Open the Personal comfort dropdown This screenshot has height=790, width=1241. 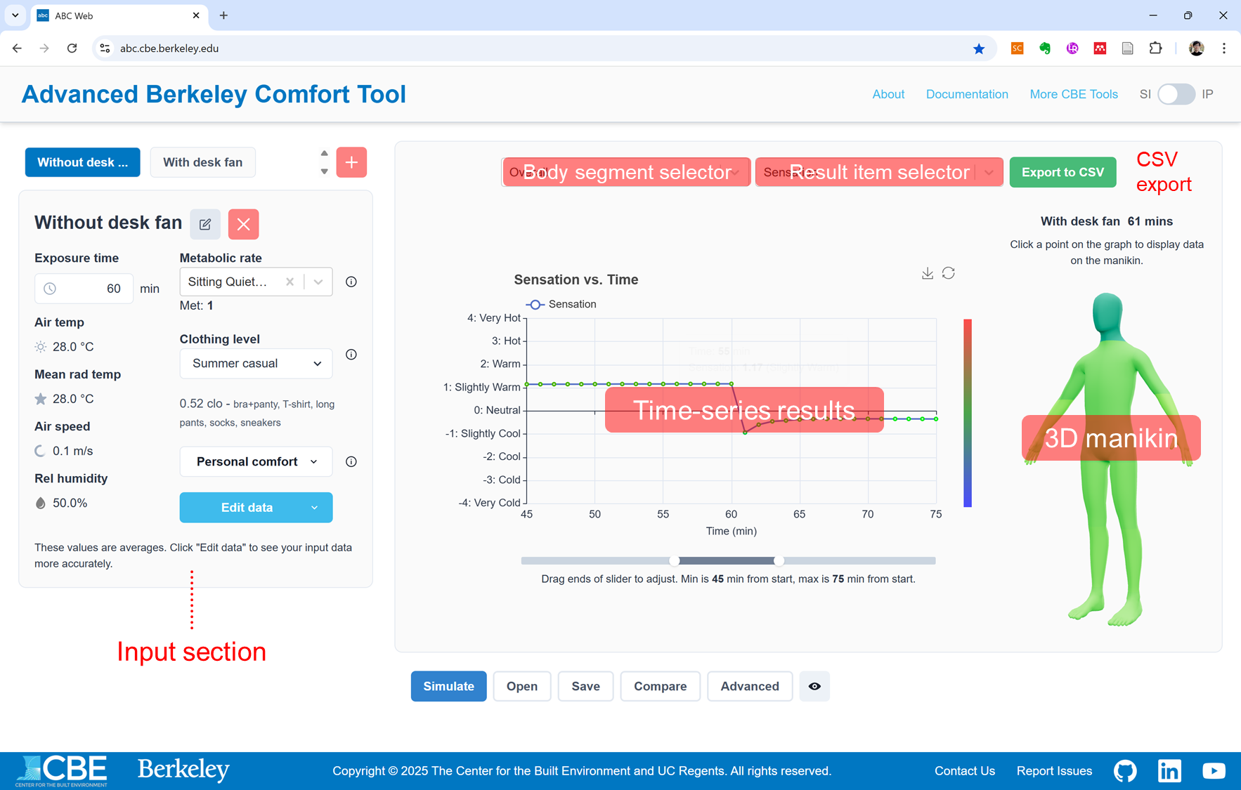coord(256,461)
